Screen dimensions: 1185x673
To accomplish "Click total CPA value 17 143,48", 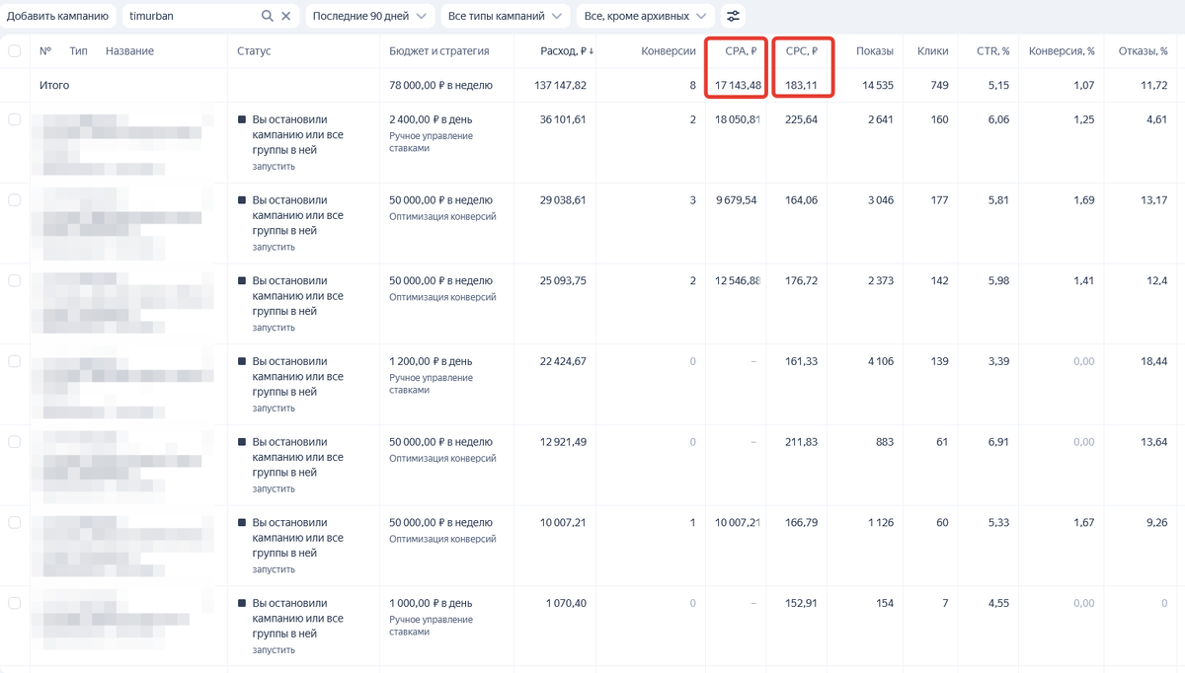I will pos(738,86).
